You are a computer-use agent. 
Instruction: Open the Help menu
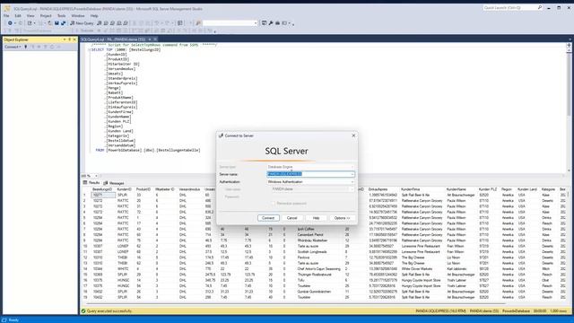[x=94, y=16]
